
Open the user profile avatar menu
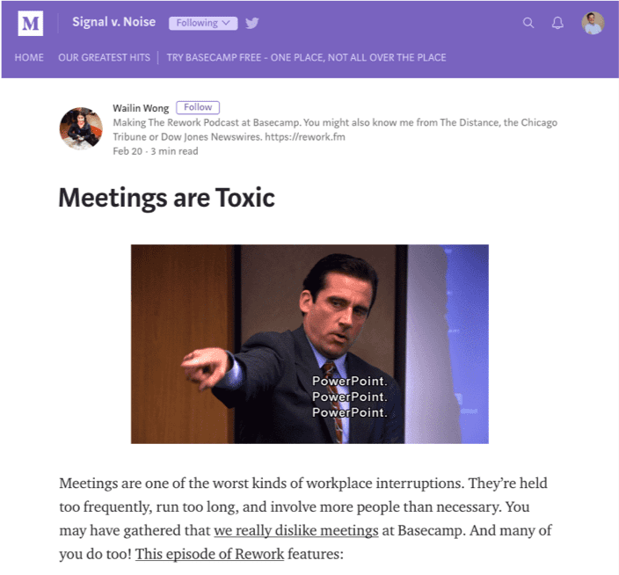coord(593,23)
